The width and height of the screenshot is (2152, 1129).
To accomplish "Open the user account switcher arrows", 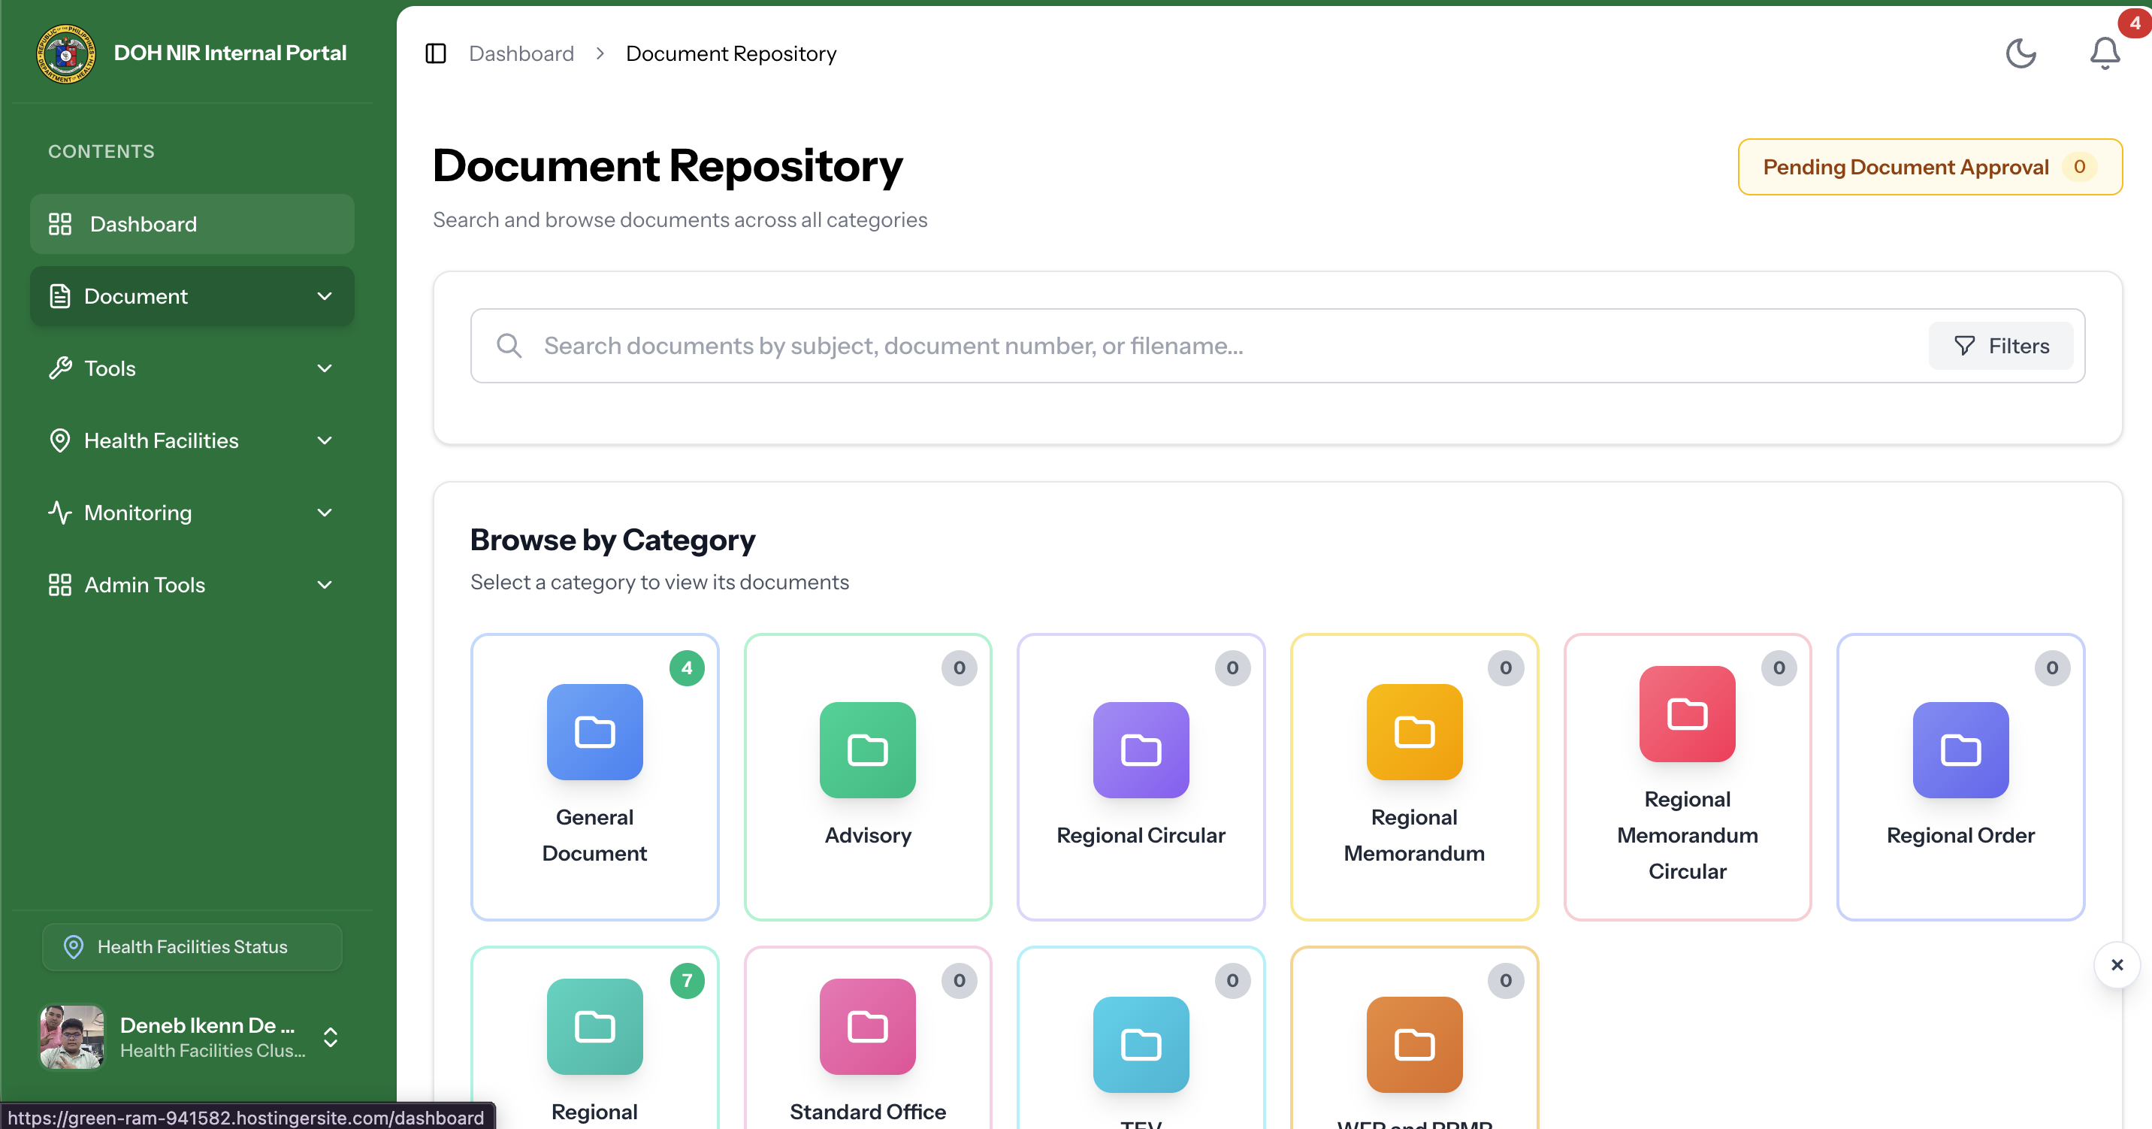I will click(331, 1037).
